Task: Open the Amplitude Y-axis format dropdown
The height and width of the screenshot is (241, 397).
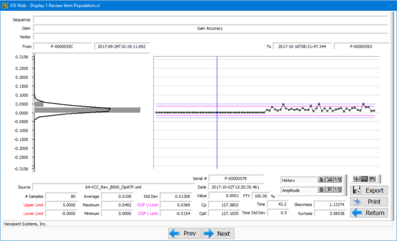Action: click(x=338, y=189)
